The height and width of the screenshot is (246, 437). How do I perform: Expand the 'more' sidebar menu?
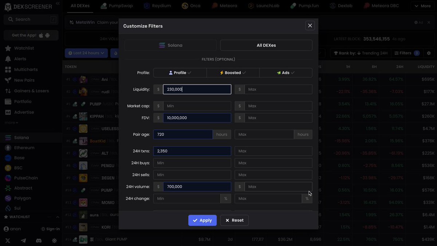(11, 123)
